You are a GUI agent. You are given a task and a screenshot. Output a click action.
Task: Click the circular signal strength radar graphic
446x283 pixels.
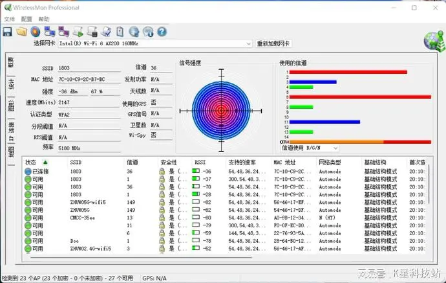click(x=221, y=111)
